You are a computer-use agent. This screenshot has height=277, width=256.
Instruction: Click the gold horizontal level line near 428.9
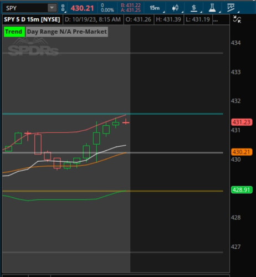(x=112, y=191)
